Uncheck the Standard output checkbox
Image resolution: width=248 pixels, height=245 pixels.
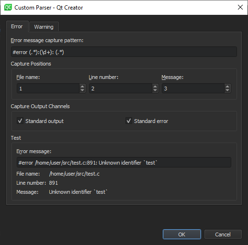point(20,121)
